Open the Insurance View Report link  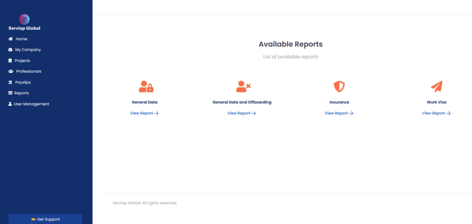pos(339,113)
